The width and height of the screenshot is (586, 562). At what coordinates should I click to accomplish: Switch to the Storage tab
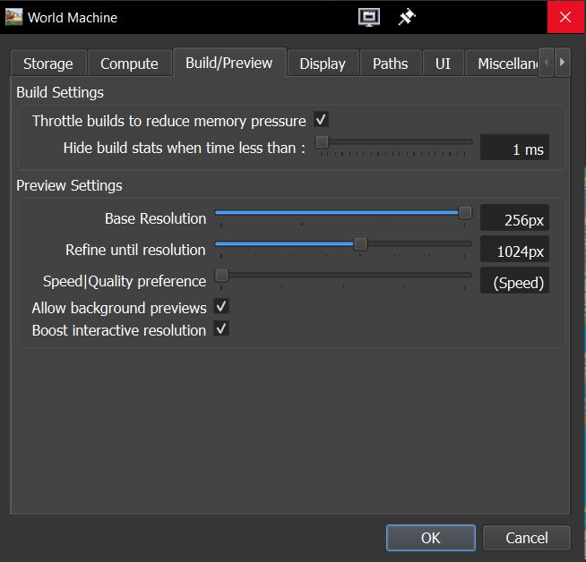[48, 64]
